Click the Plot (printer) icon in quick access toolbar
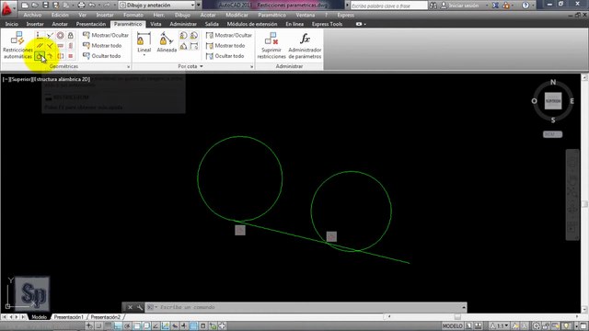Screen dimensions: 589x331 point(81,6)
